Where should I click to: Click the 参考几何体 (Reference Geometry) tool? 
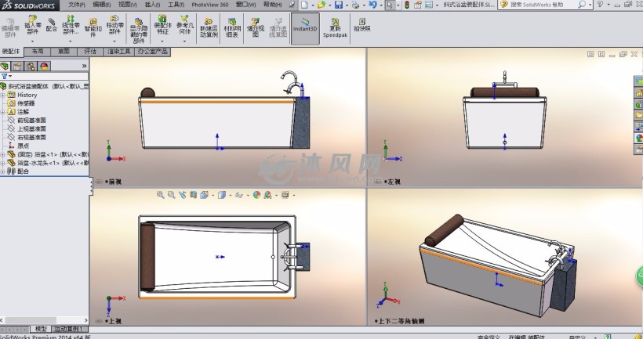pyautogui.click(x=184, y=25)
